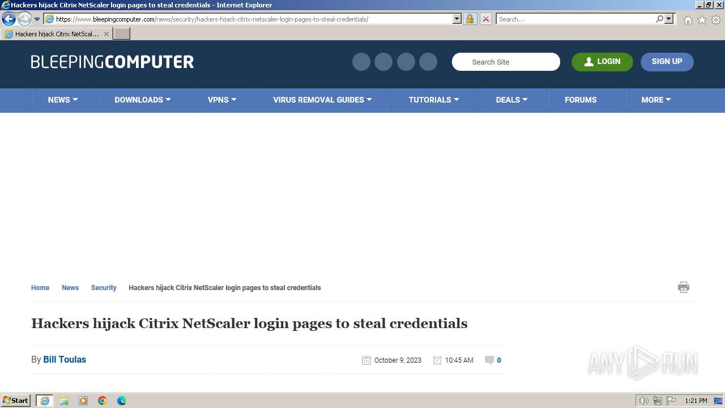
Task: Open the IE Tools gear icon
Action: click(x=716, y=20)
